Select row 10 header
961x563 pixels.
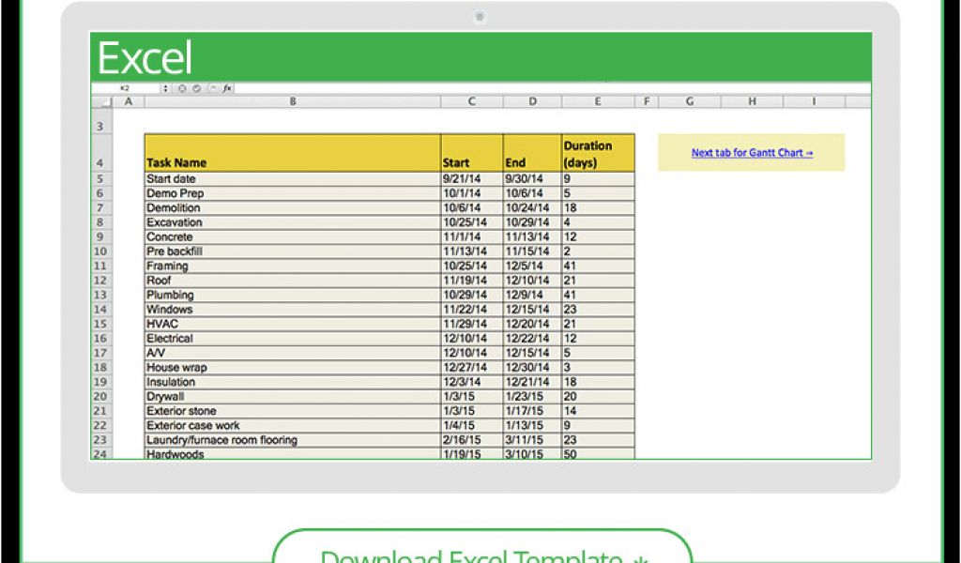tap(100, 251)
